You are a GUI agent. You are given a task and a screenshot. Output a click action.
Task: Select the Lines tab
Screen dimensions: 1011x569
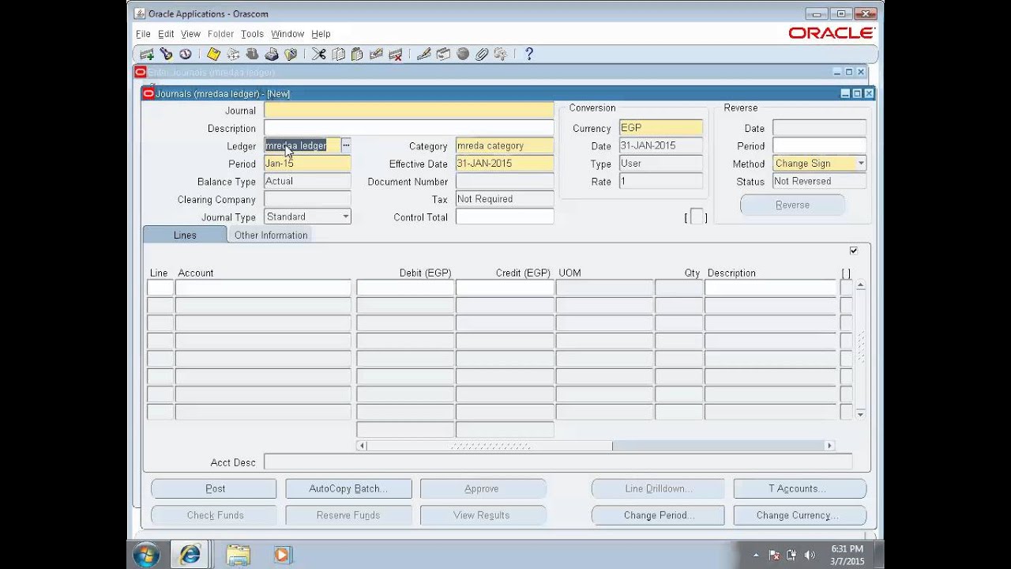185,235
